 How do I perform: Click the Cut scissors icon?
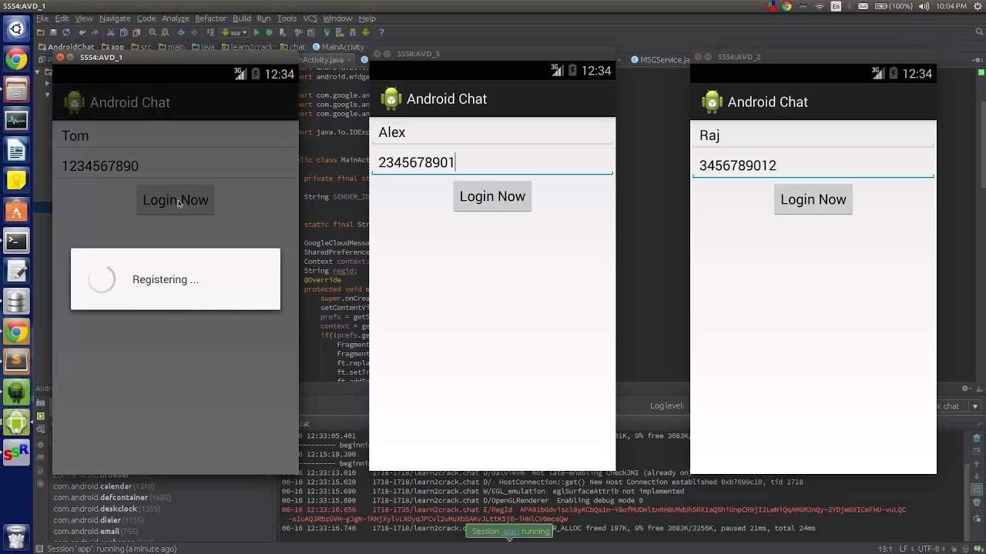(x=110, y=32)
